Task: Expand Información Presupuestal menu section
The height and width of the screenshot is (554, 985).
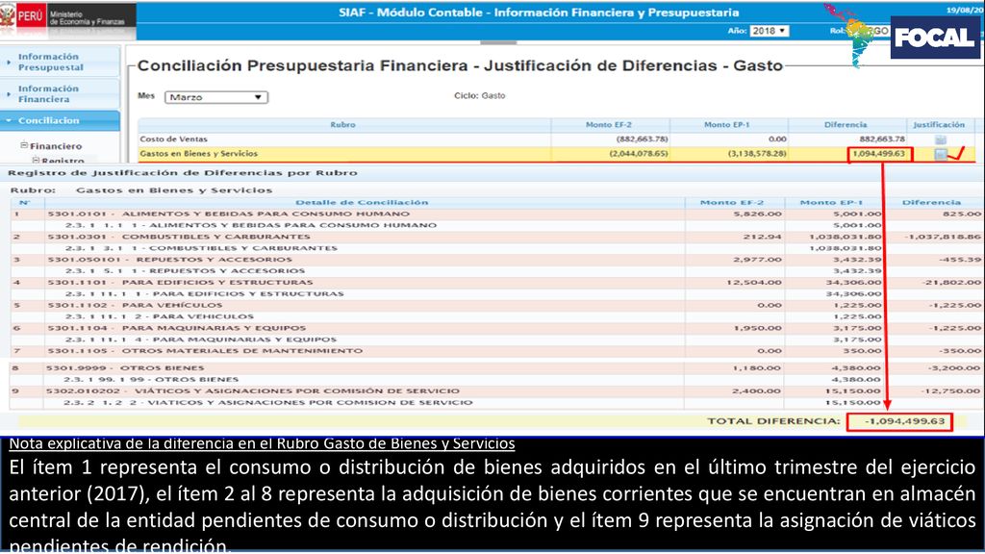Action: (60, 62)
